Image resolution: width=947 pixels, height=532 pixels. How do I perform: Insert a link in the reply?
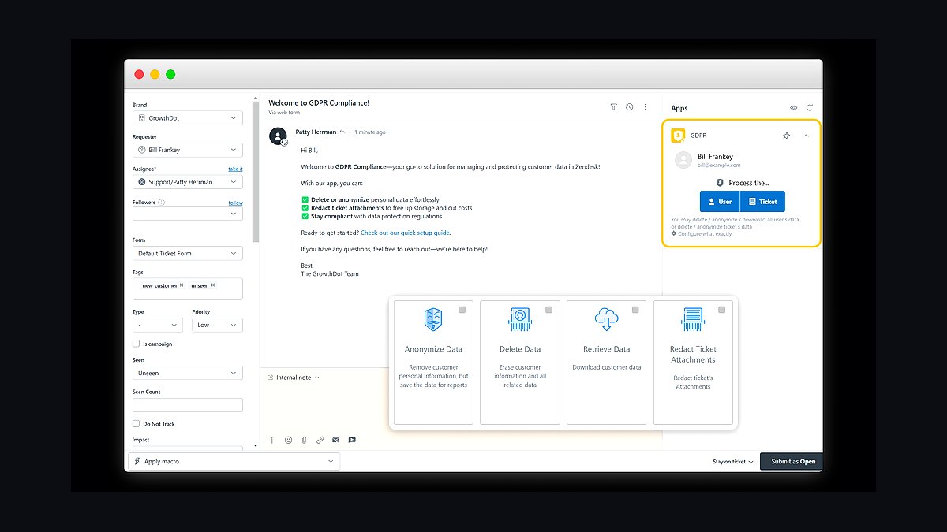(x=320, y=440)
